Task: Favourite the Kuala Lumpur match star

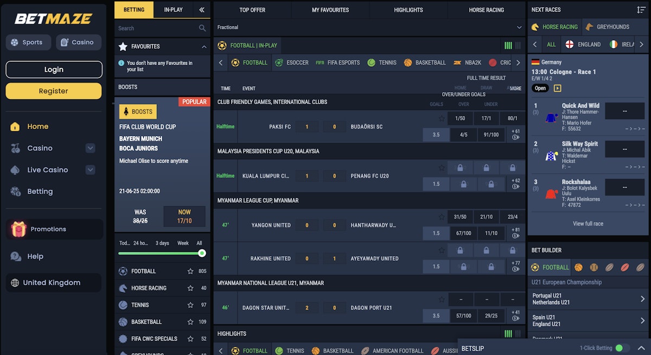Action: [442, 168]
